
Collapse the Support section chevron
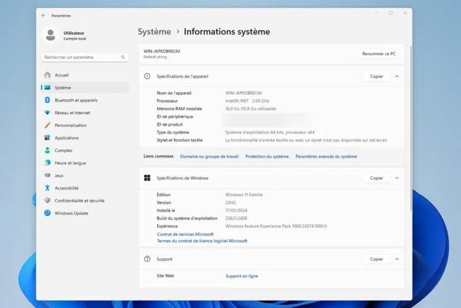coord(396,259)
